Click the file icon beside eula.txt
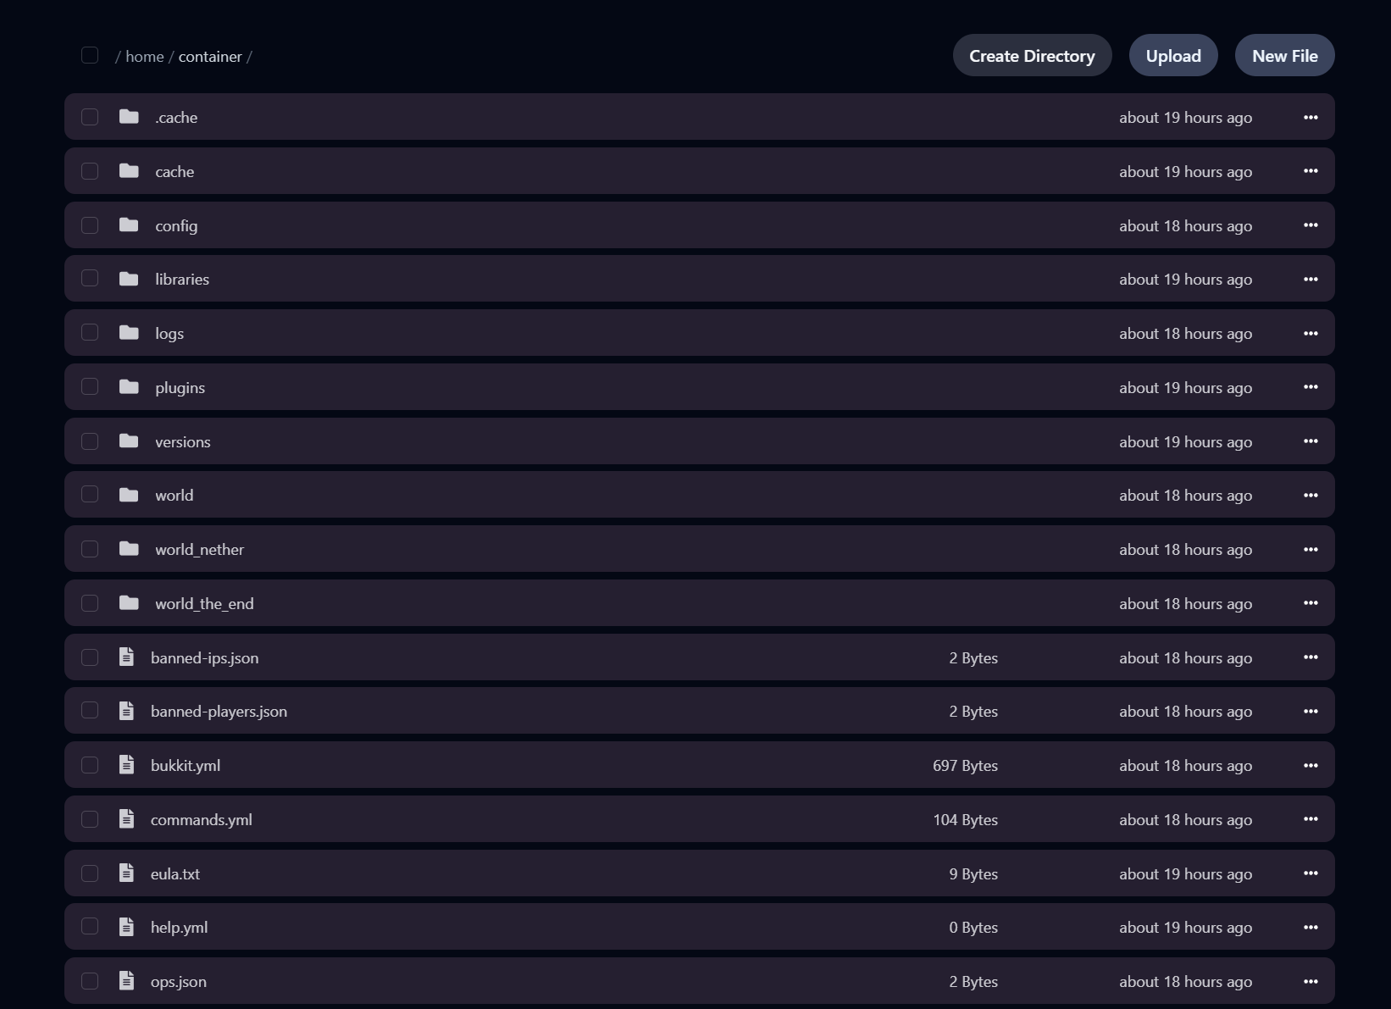 point(126,873)
